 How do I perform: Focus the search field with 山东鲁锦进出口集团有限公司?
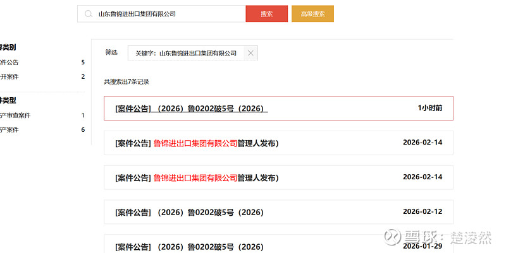(161, 14)
